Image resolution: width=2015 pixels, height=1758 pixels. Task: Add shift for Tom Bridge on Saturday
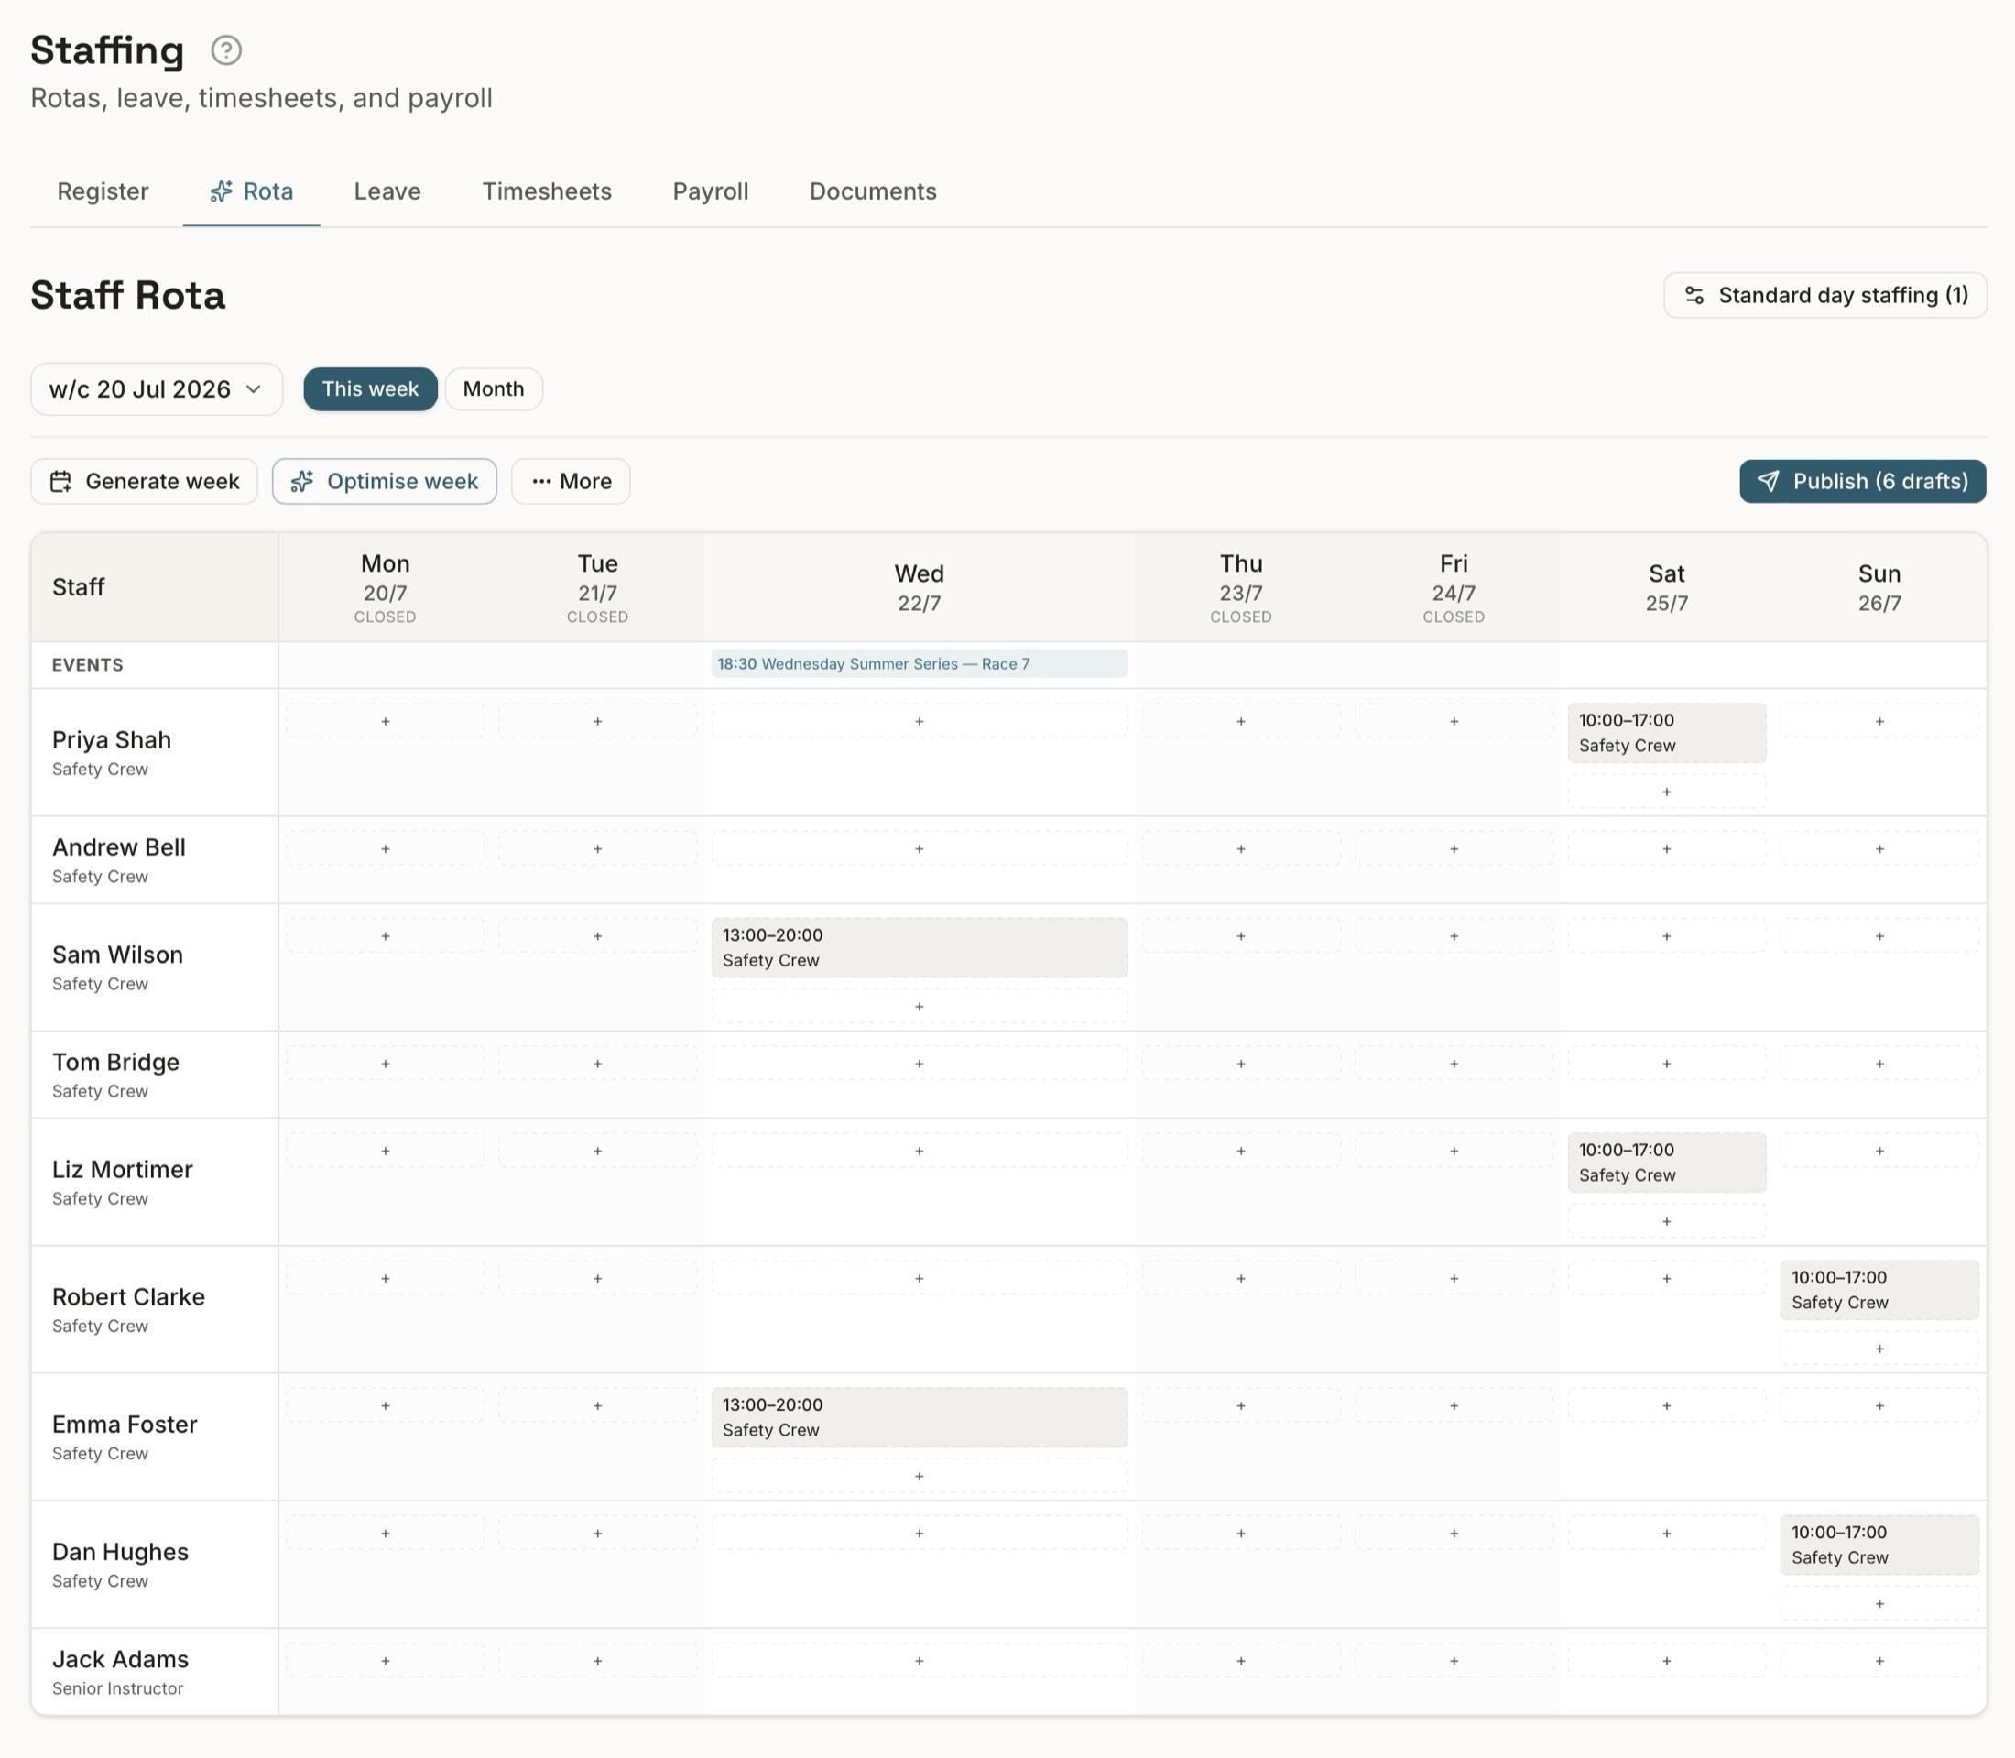point(1666,1064)
